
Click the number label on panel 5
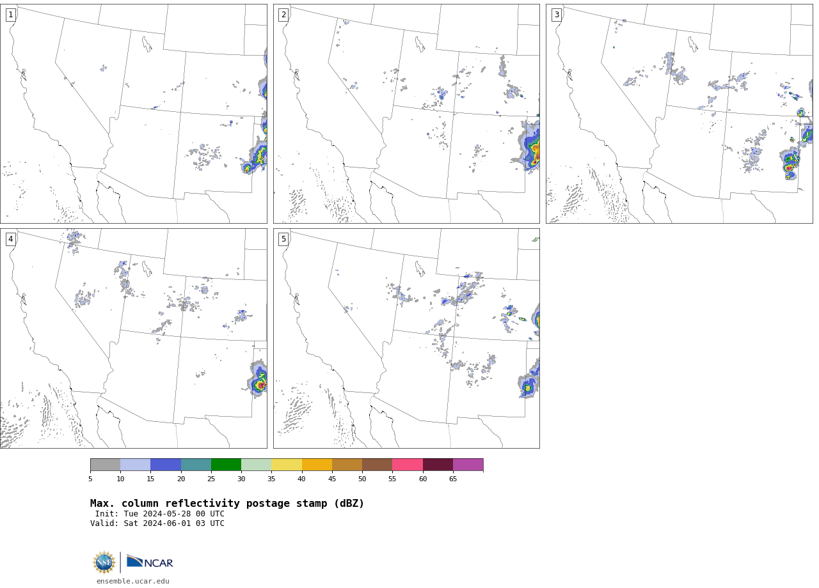tap(283, 239)
